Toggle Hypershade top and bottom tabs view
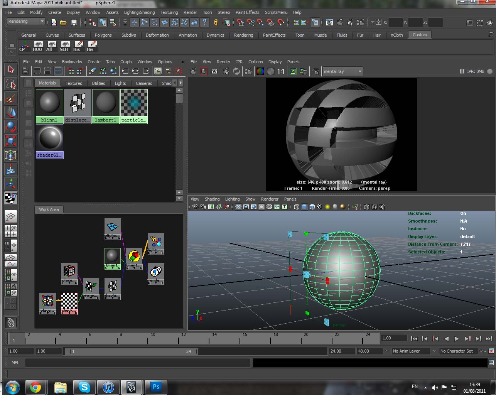 coord(58,71)
